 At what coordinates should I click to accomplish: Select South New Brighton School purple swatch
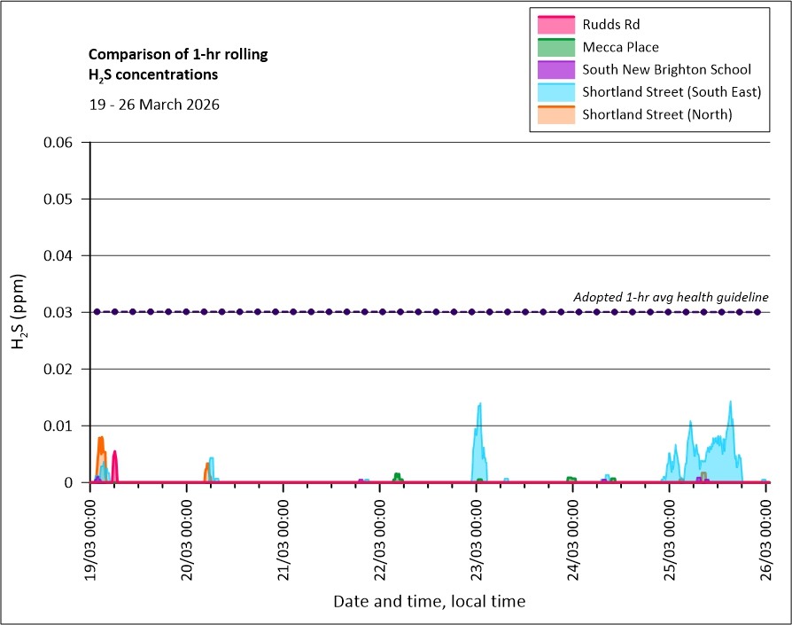(555, 69)
